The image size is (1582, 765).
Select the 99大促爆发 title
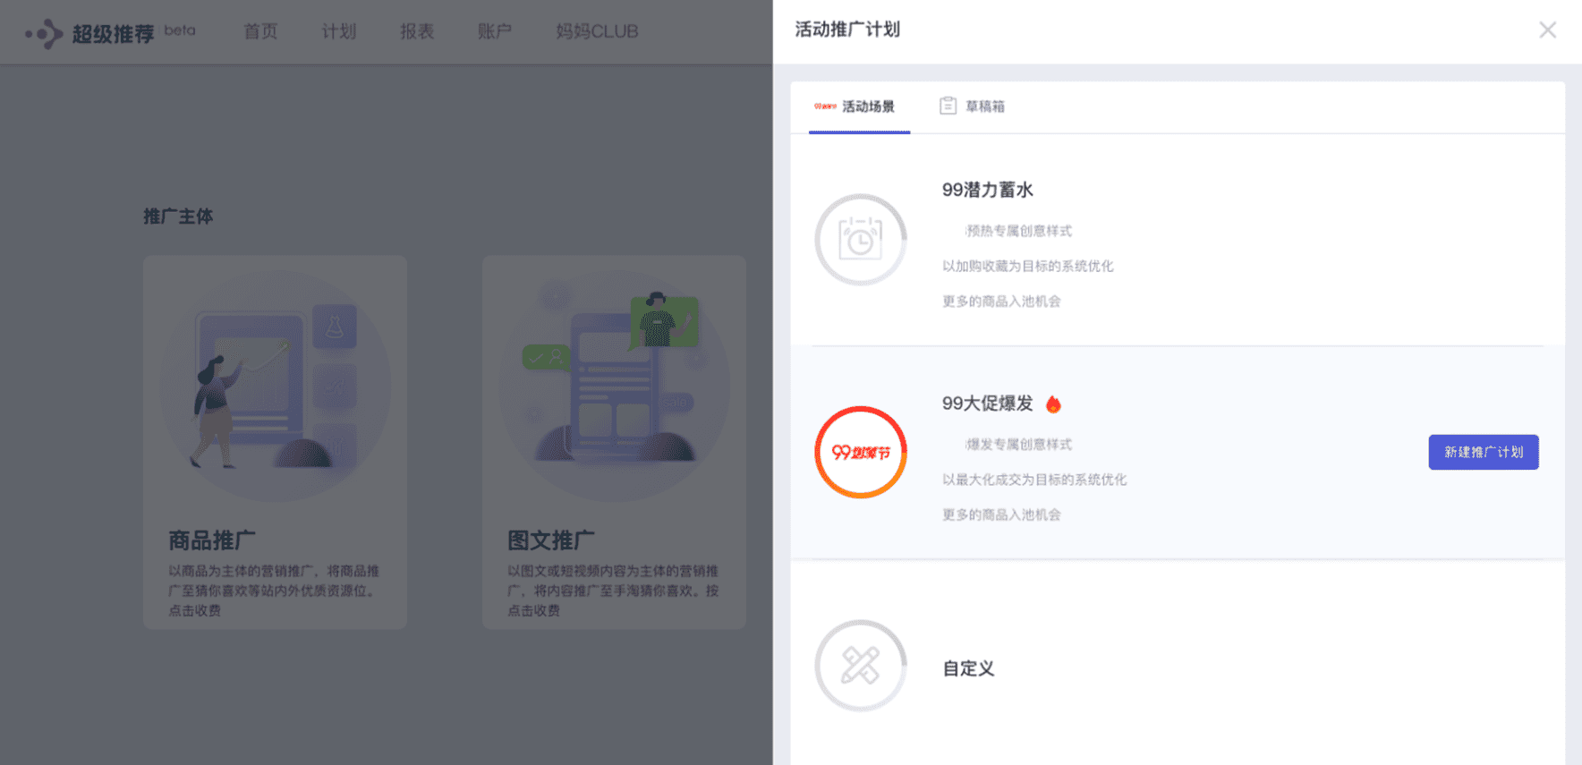click(988, 404)
